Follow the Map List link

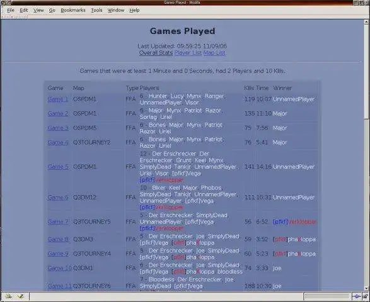[214, 53]
